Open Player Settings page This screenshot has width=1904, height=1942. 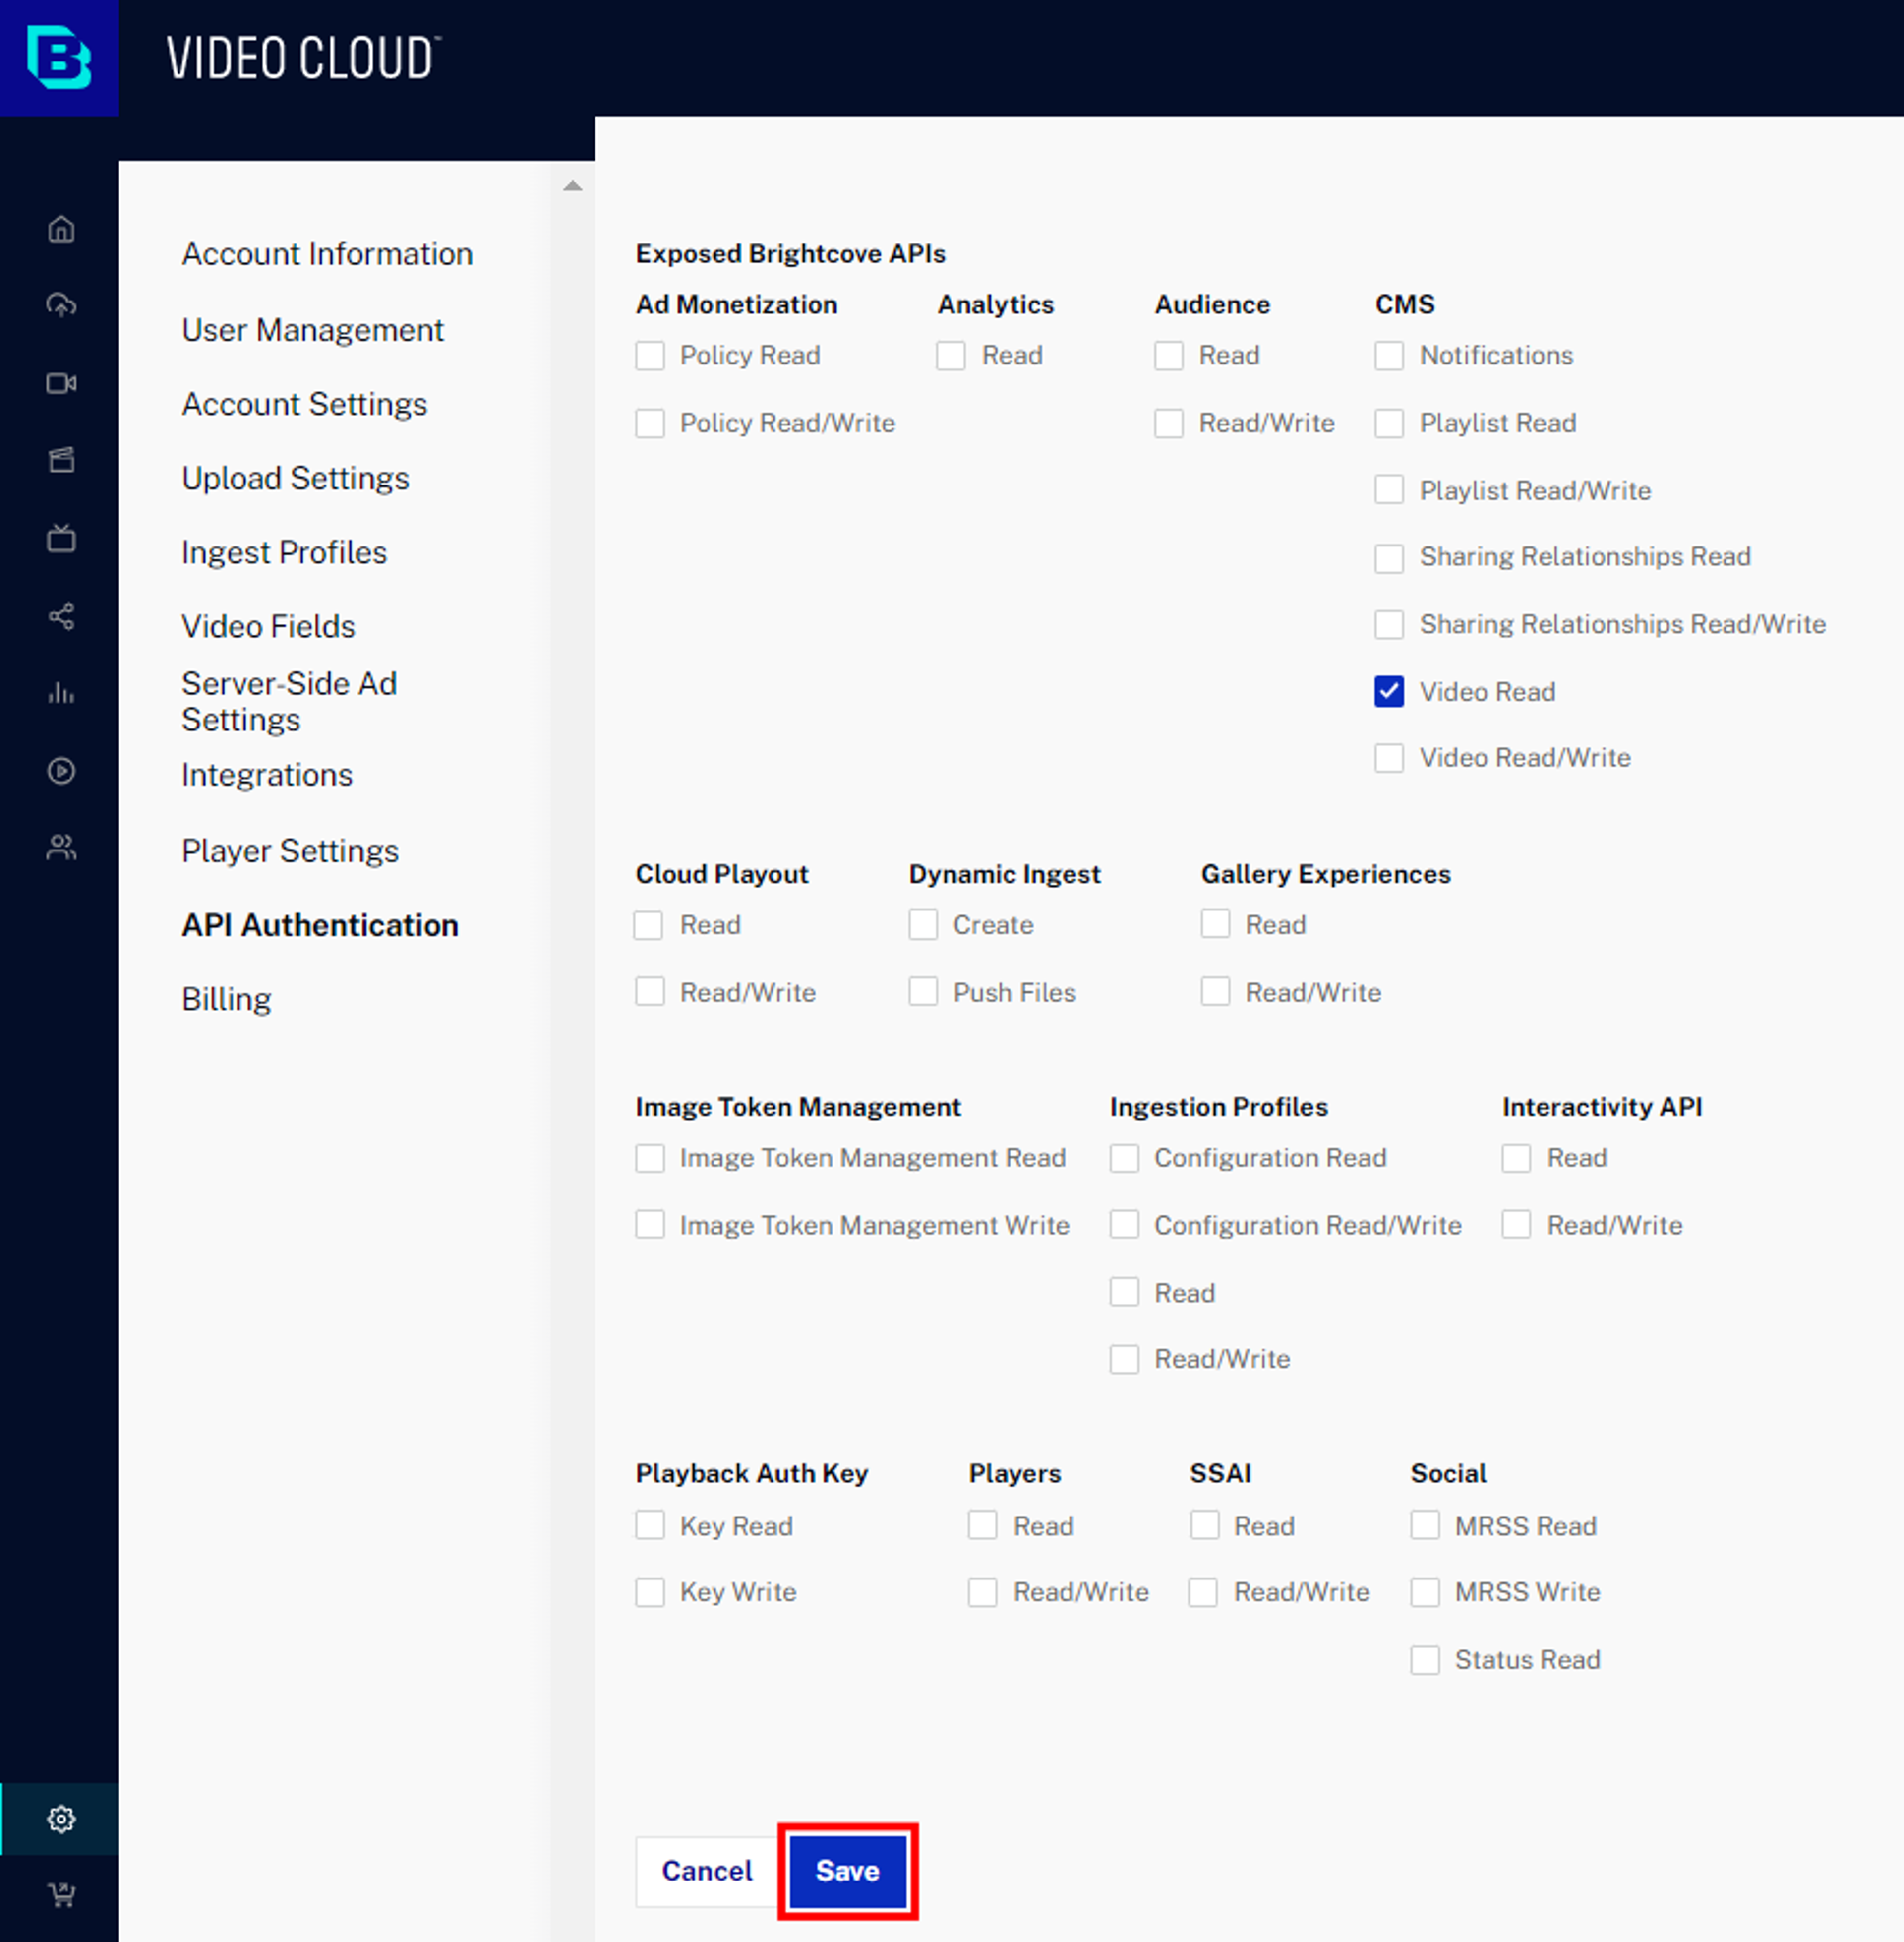pyautogui.click(x=290, y=851)
